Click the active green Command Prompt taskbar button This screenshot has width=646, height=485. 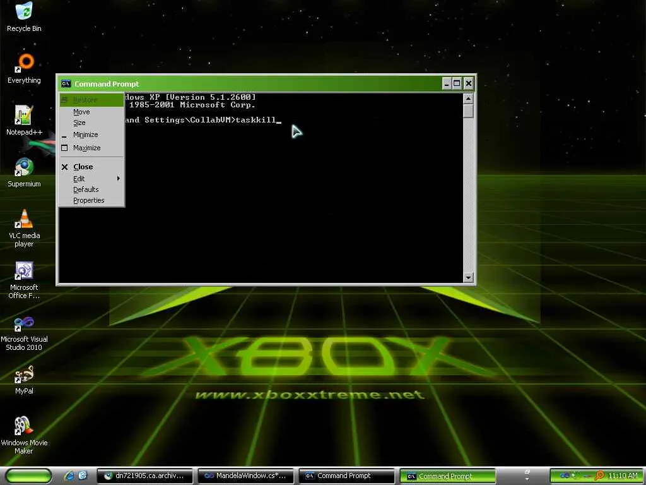point(447,476)
